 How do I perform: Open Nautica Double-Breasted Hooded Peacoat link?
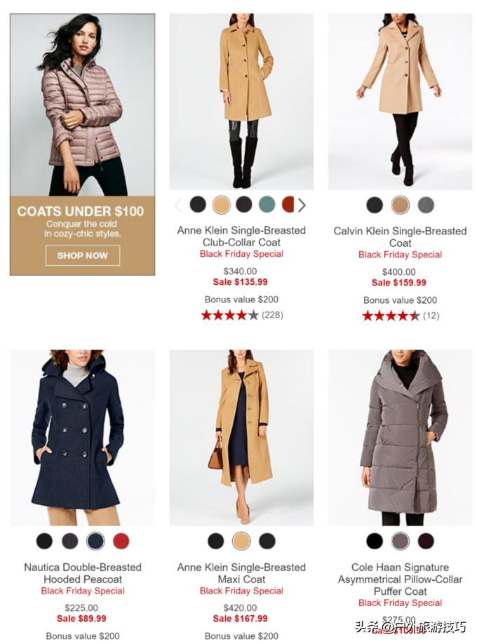click(83, 573)
